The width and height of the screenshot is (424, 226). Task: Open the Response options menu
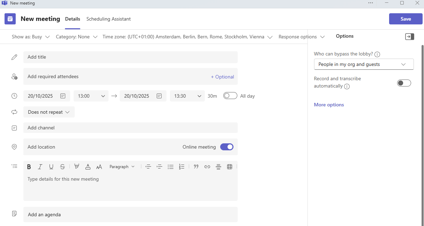pos(302,37)
